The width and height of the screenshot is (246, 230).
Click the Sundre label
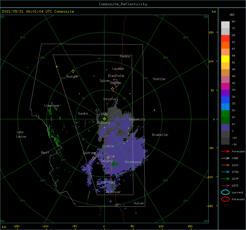[x=83, y=113]
